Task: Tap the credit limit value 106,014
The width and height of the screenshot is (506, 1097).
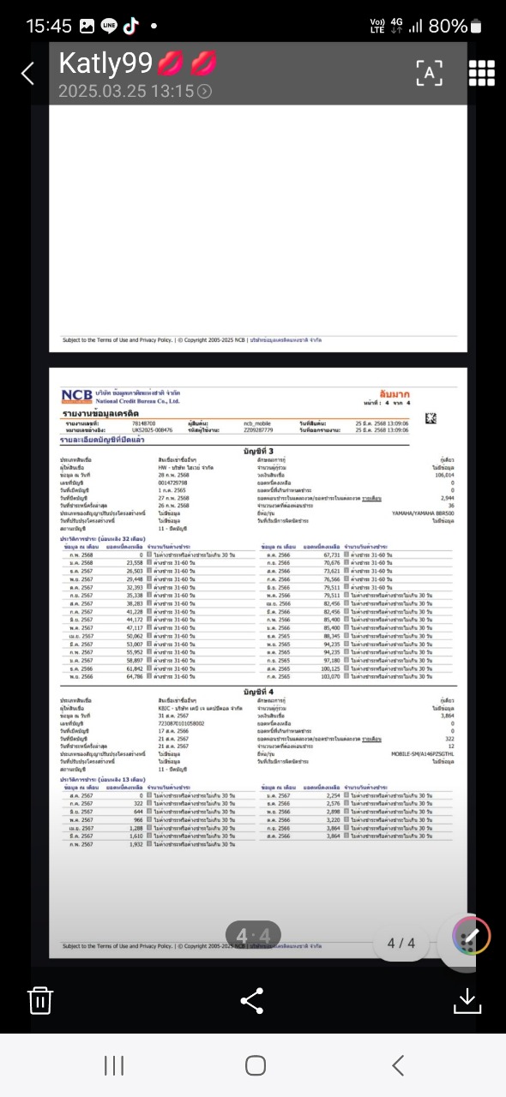Action: pyautogui.click(x=445, y=474)
